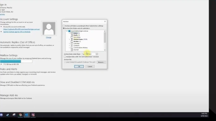Click the Deleted Items trash icon
Screen dimensions: 216x121
tap(72, 39)
